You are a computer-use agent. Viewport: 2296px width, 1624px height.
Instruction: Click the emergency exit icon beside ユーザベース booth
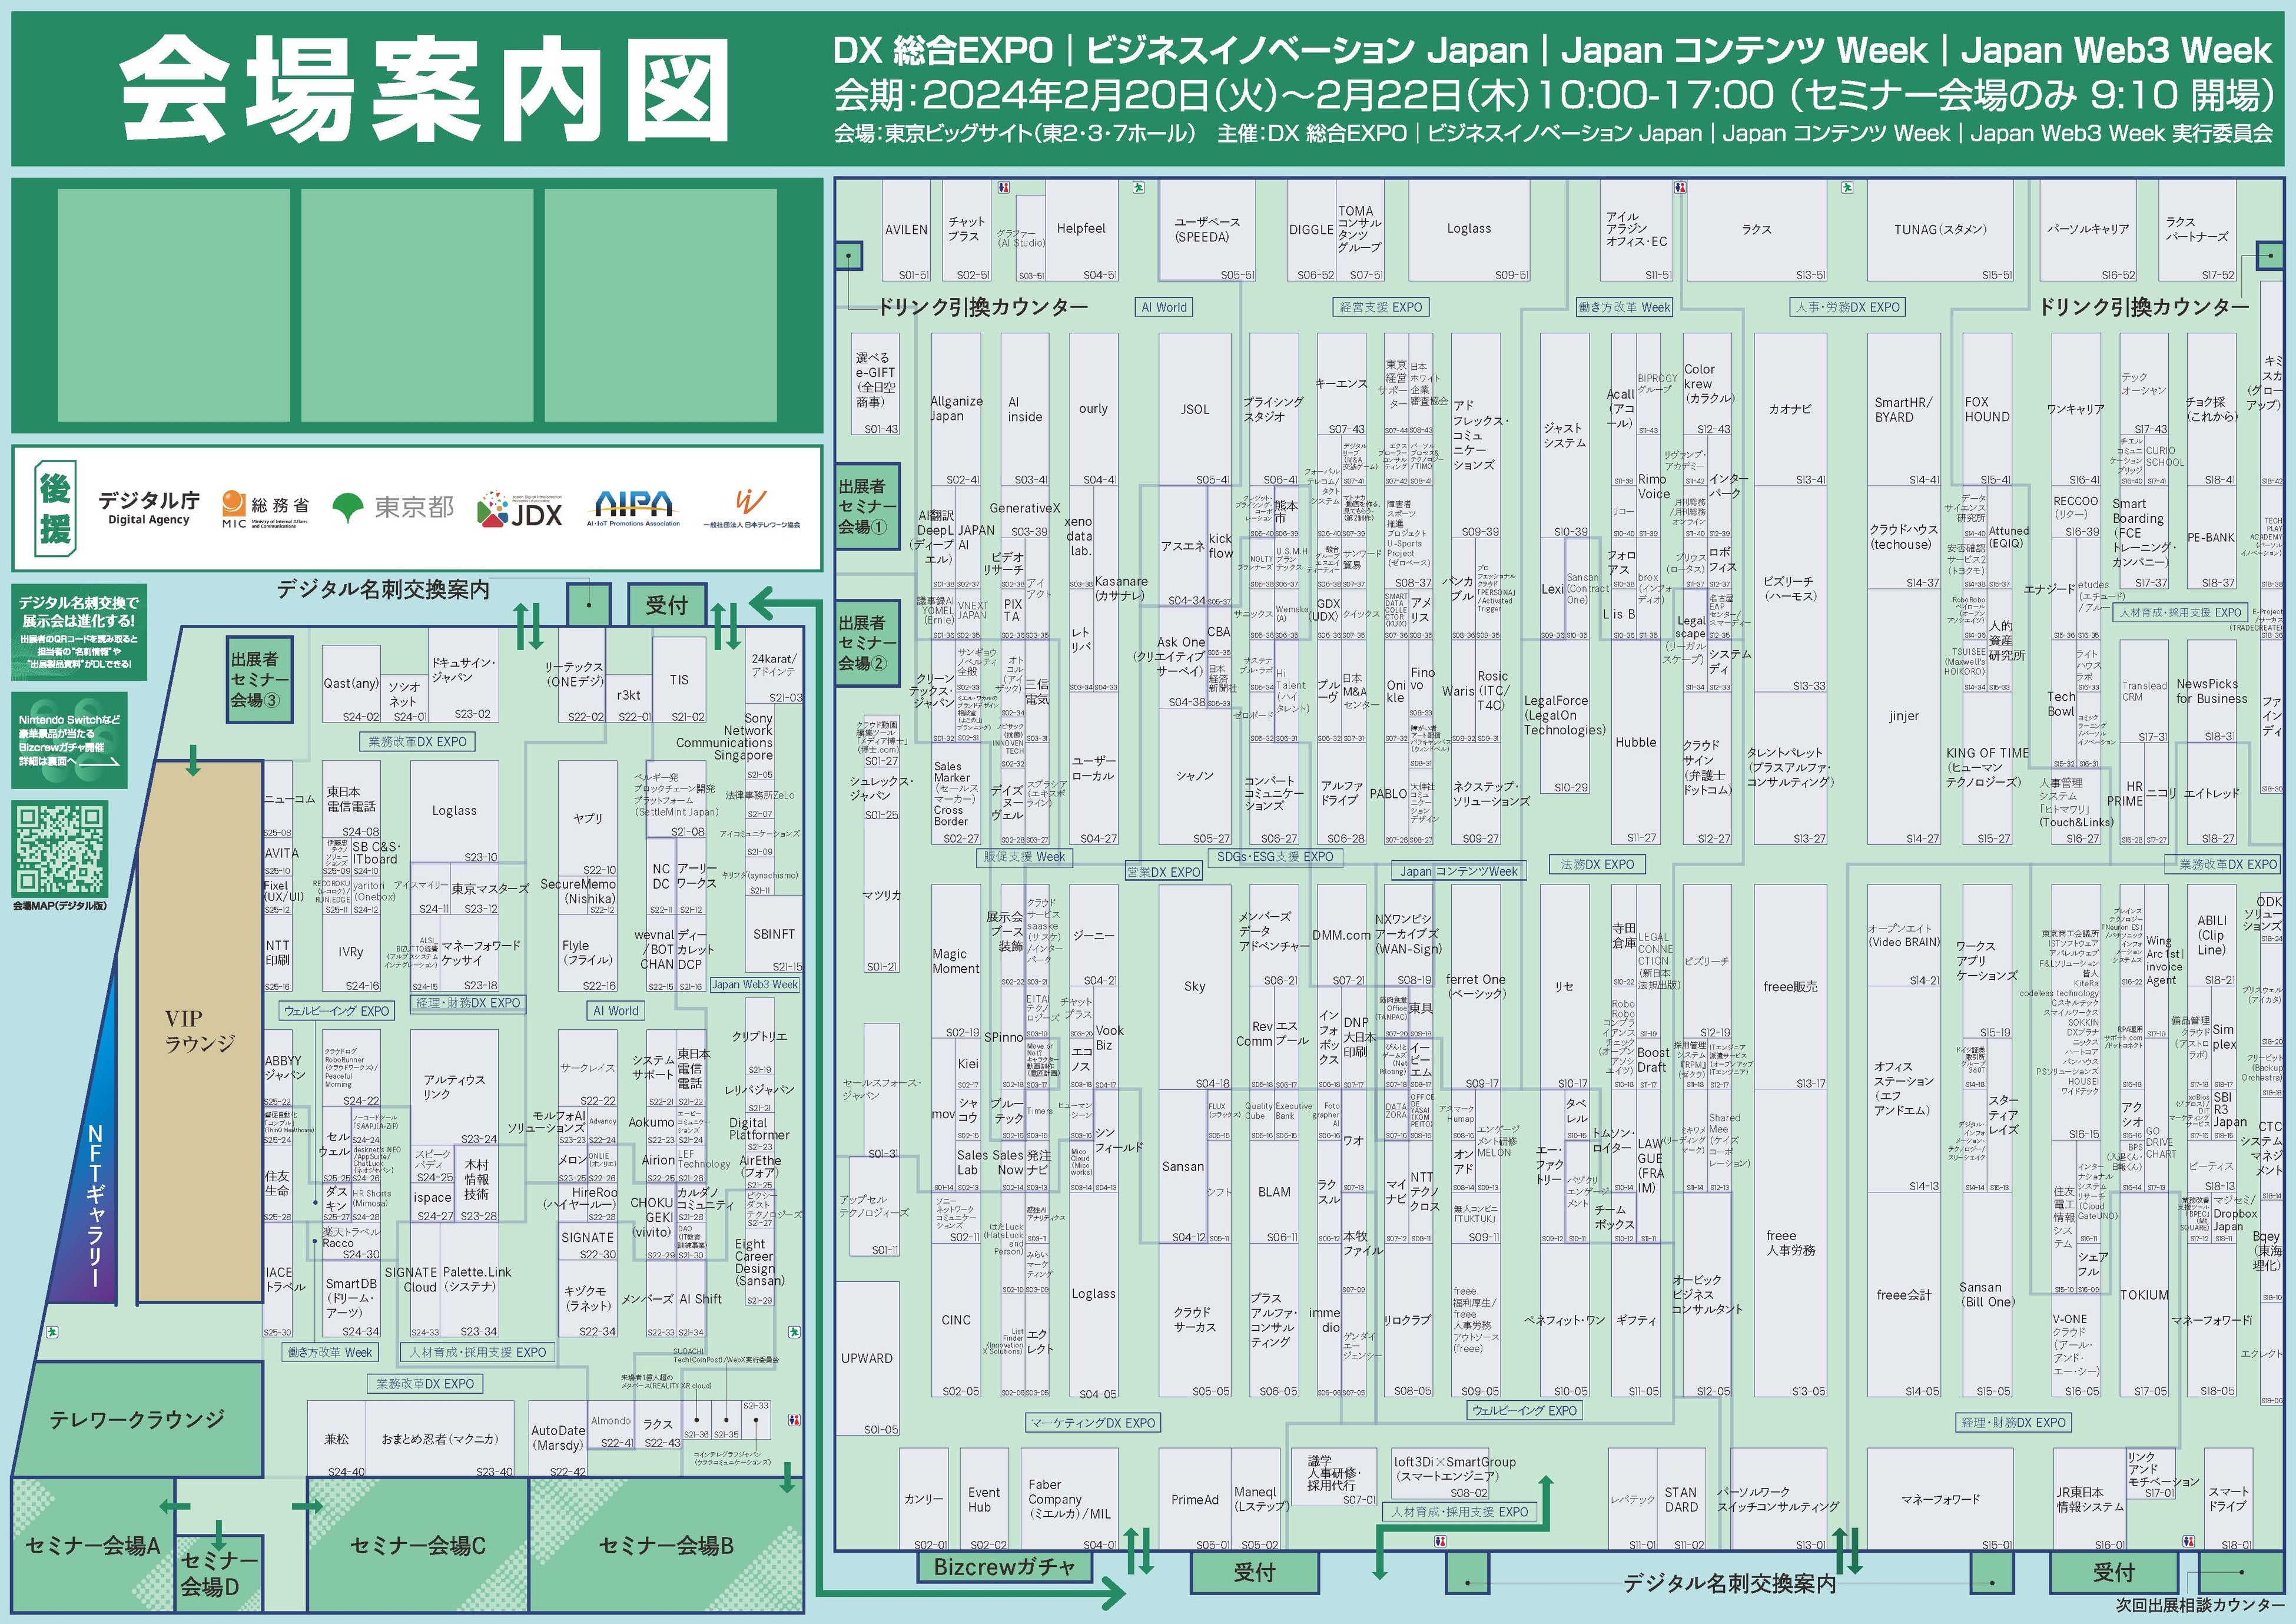point(1138,187)
